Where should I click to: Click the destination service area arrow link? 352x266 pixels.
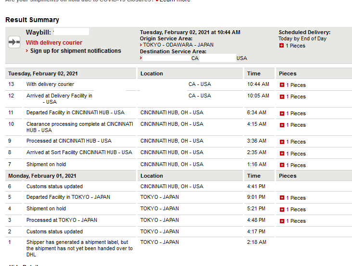pos(141,58)
